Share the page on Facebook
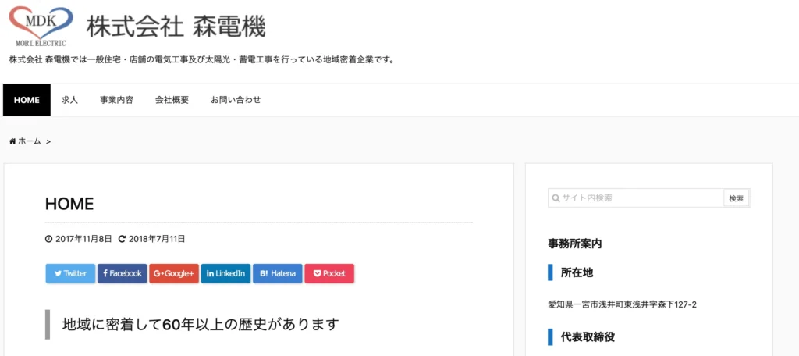799x356 pixels. (122, 273)
